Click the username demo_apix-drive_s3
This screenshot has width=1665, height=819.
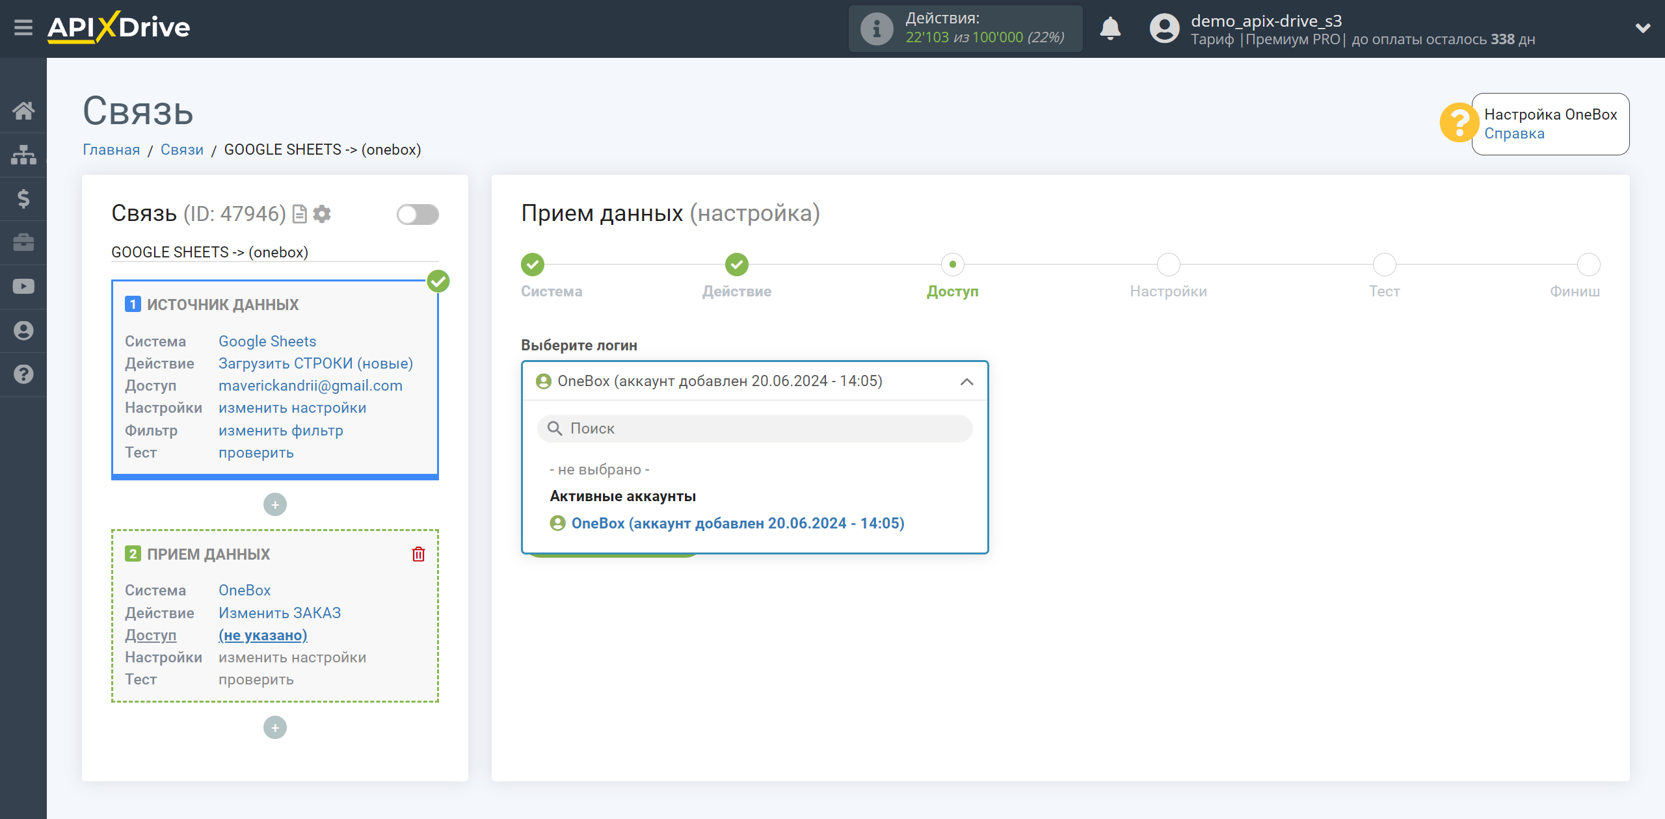(1266, 21)
